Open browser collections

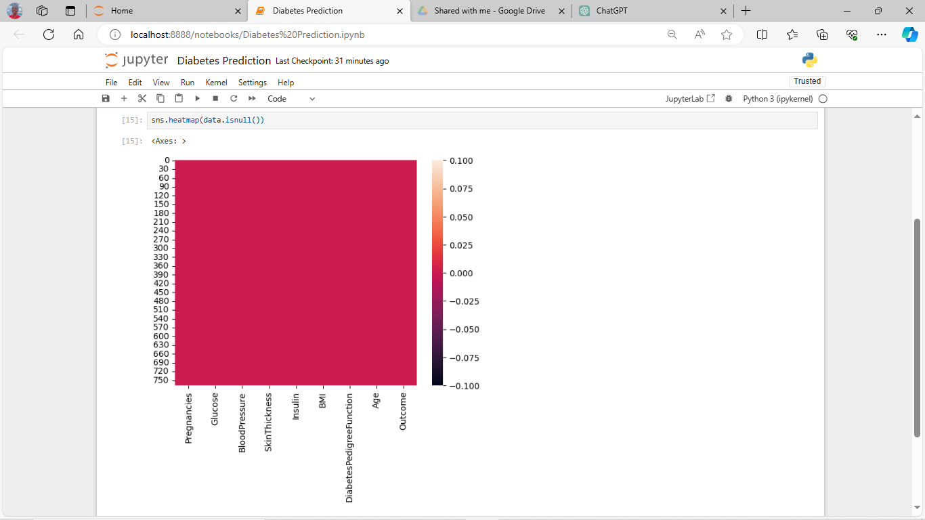point(822,35)
